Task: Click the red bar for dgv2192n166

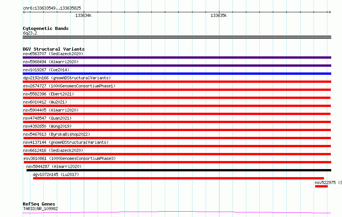Action: coord(177,82)
